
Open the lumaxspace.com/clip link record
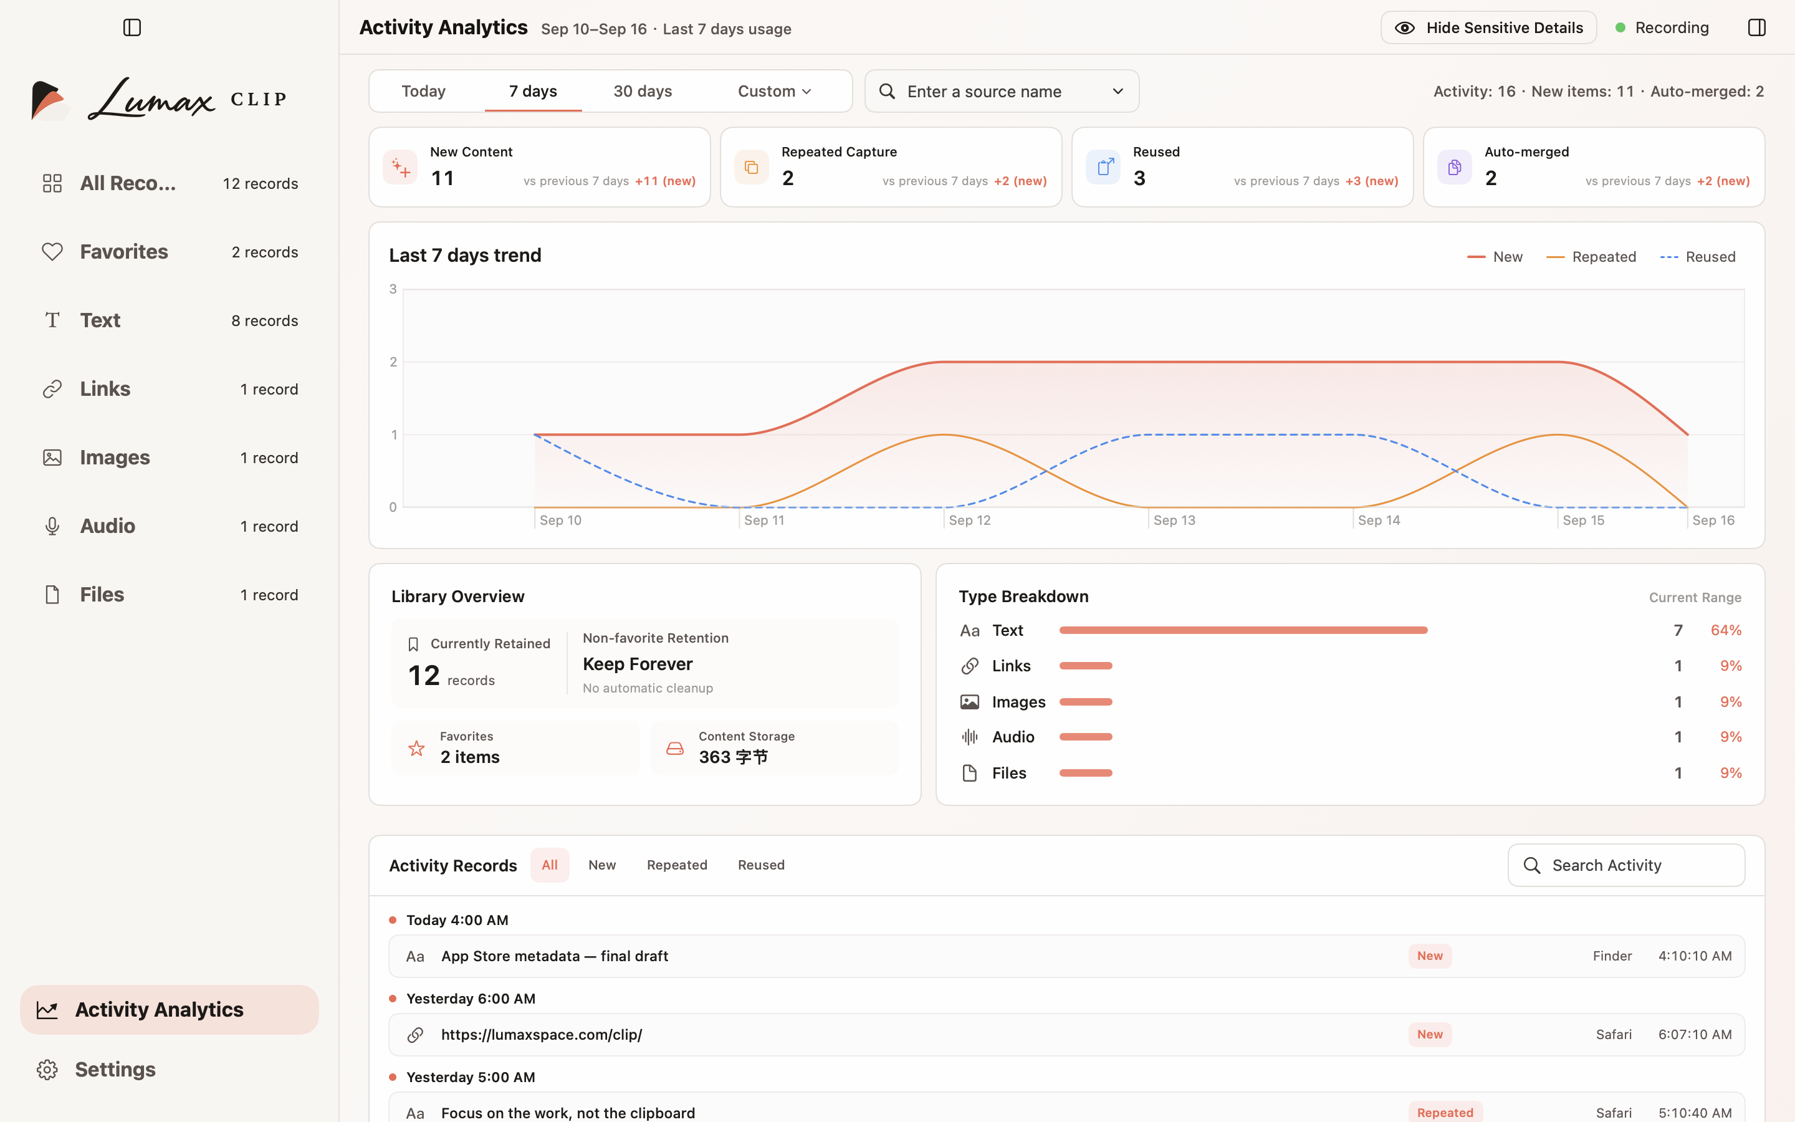tap(1066, 1035)
